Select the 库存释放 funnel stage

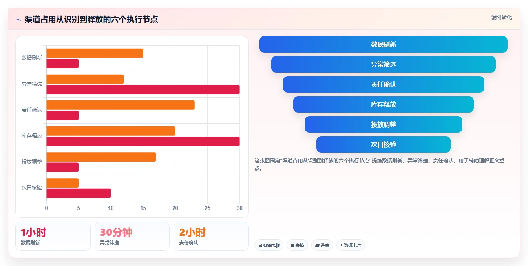(384, 104)
